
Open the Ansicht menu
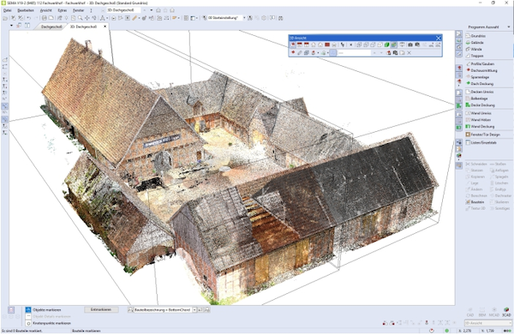click(46, 10)
